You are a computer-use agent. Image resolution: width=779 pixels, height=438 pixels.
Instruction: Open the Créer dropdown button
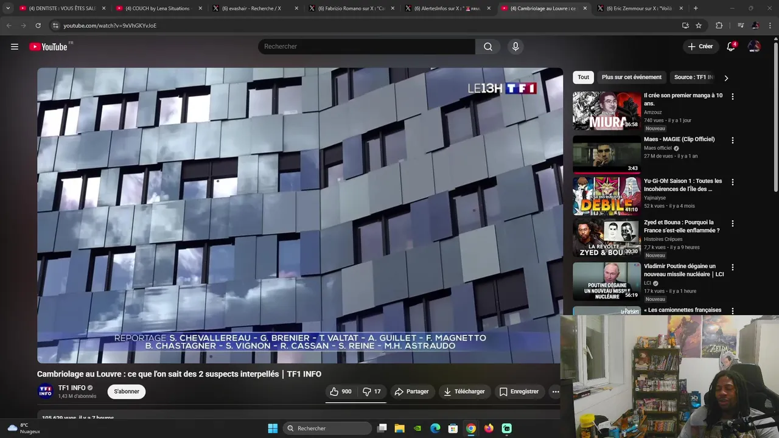click(700, 47)
